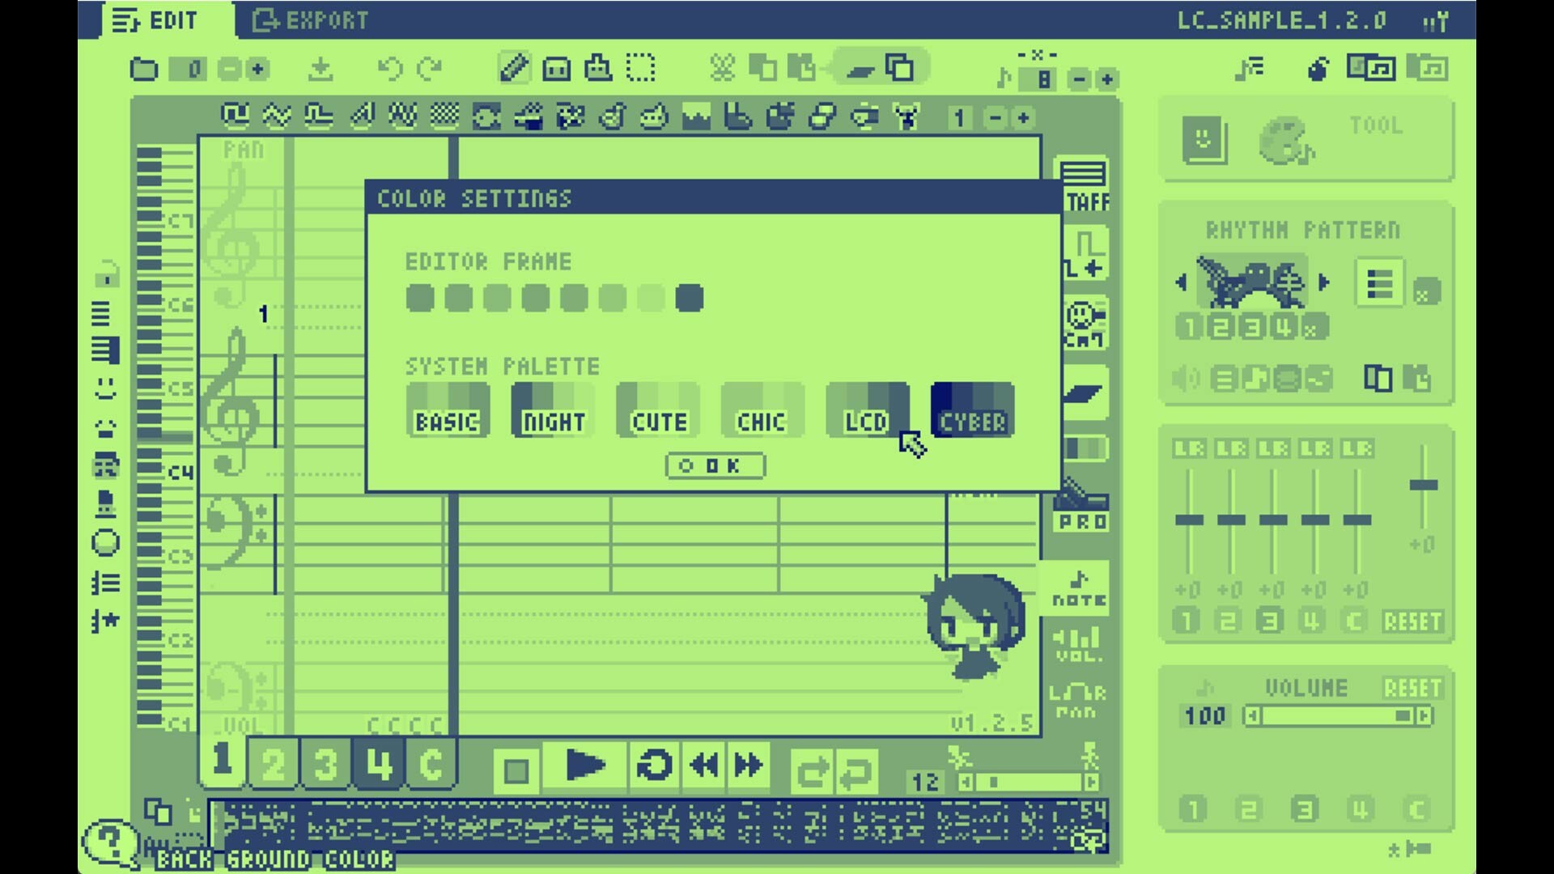This screenshot has width=1554, height=874.
Task: Cut notes using the scissors tool
Action: (723, 69)
